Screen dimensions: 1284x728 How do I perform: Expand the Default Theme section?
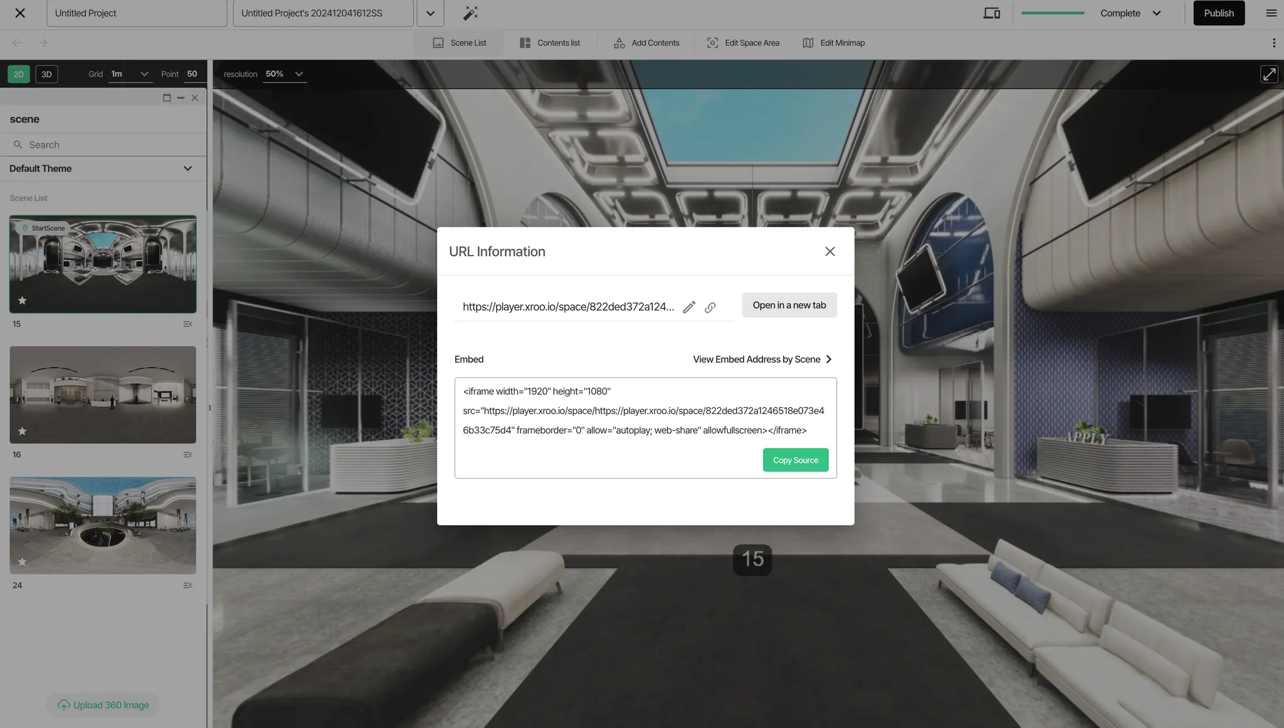tap(187, 169)
